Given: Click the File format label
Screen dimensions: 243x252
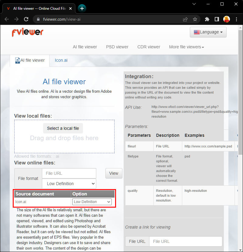Looking at the screenshot, I should [x=28, y=178].
